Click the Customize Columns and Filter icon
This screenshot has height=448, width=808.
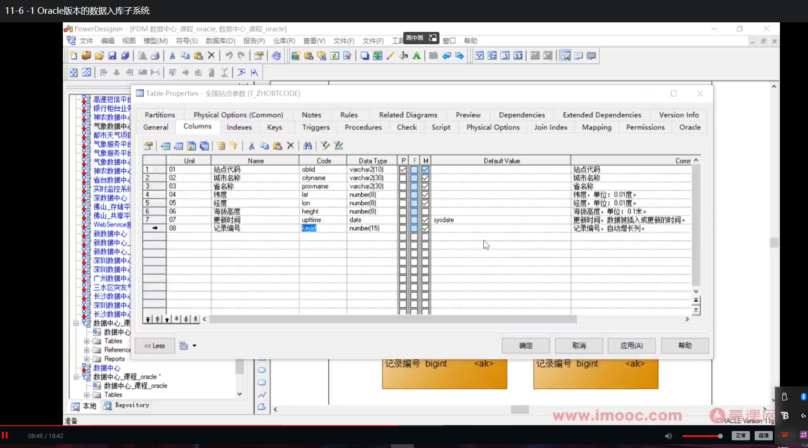pyautogui.click(x=325, y=146)
